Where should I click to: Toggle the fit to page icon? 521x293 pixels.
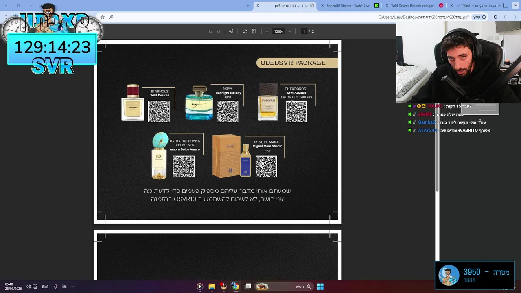click(x=254, y=31)
